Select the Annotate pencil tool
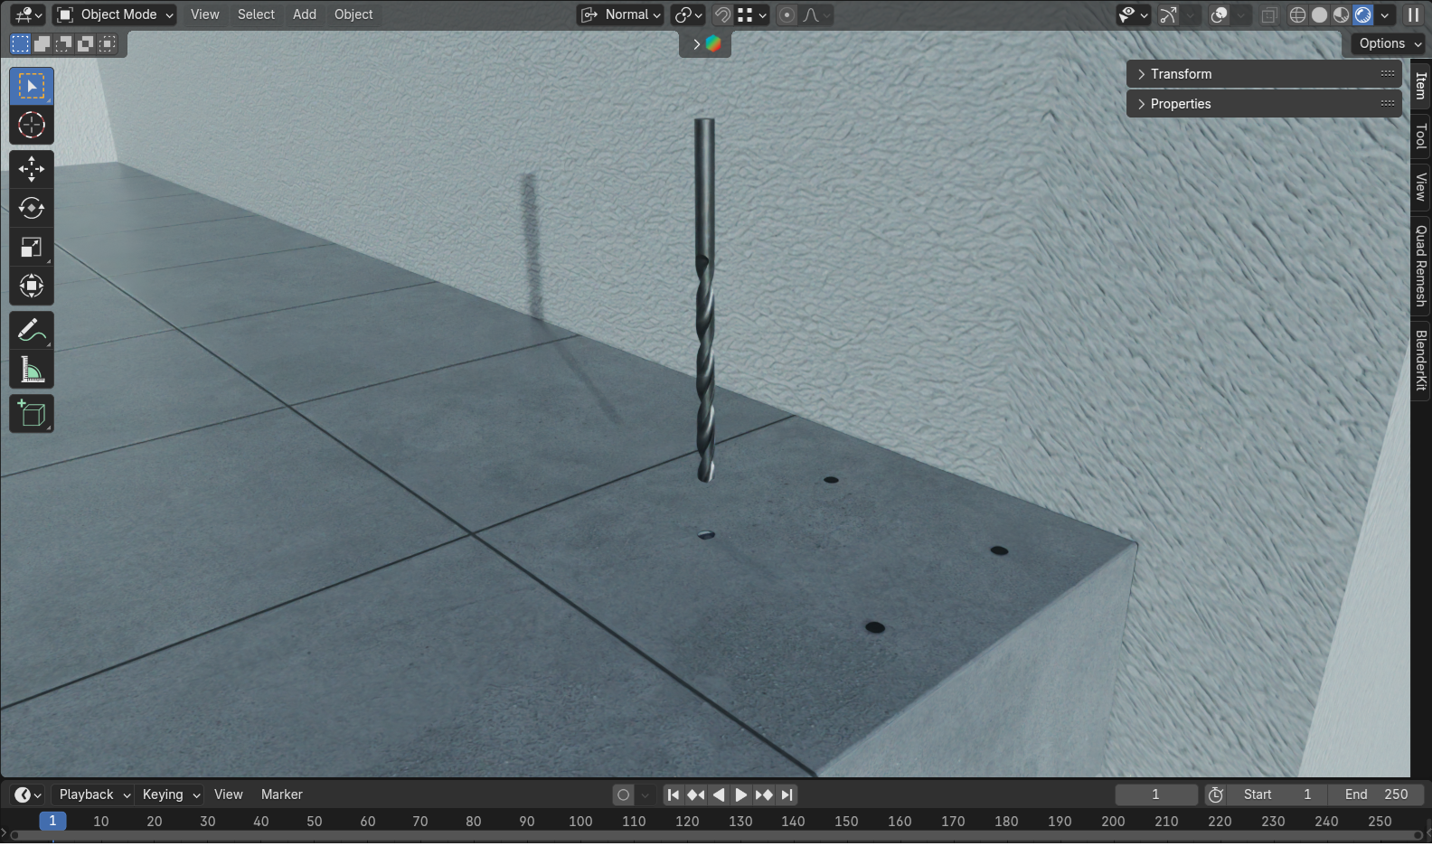Screen dimensions: 1432x846 [x=32, y=331]
